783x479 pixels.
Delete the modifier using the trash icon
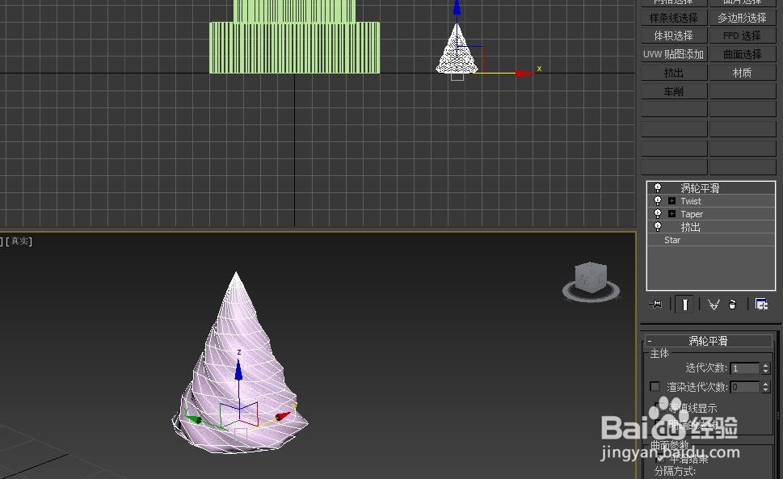(x=733, y=304)
